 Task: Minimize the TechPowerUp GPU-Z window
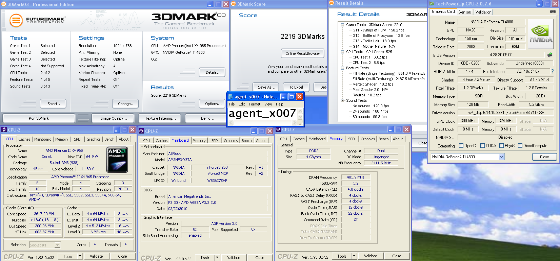pos(540,4)
